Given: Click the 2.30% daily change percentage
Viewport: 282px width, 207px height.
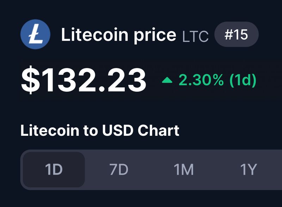Looking at the screenshot, I should [201, 80].
